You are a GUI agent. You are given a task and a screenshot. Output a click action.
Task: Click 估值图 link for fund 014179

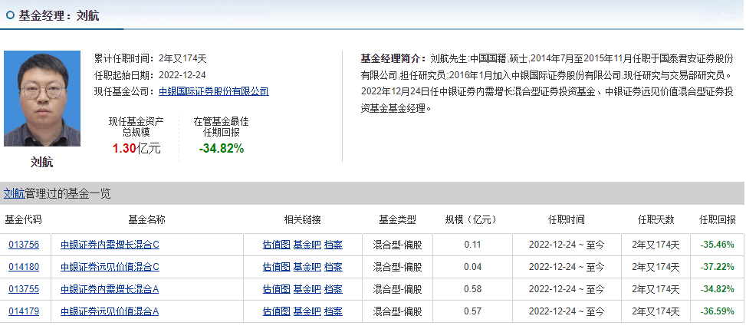pos(277,311)
